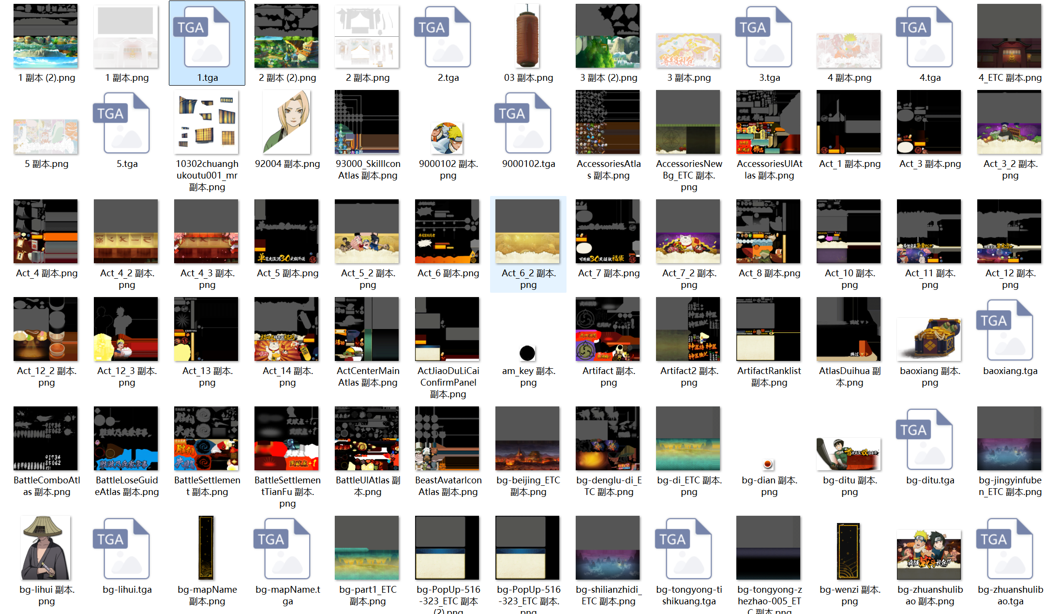Select the 10302chuanghukoutu001_mr 副本.png thumbnail
The width and height of the screenshot is (1045, 614).
tap(206, 122)
